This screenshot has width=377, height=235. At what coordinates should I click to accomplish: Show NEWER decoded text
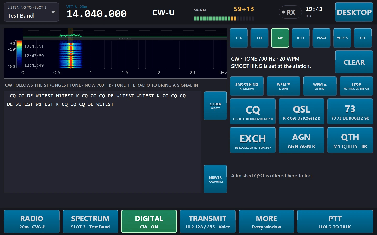215,179
